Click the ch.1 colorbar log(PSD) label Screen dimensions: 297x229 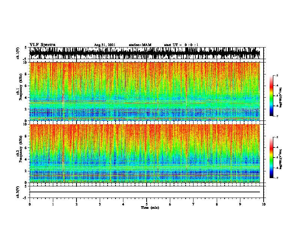point(281,98)
